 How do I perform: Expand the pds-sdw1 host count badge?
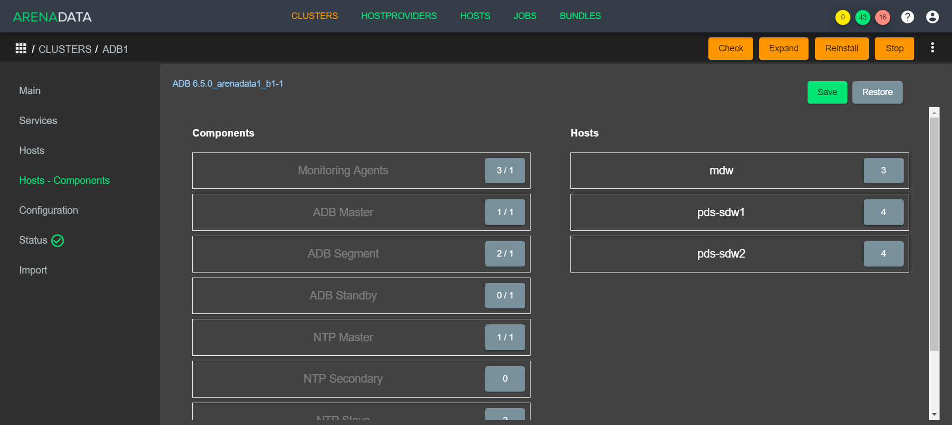point(883,212)
